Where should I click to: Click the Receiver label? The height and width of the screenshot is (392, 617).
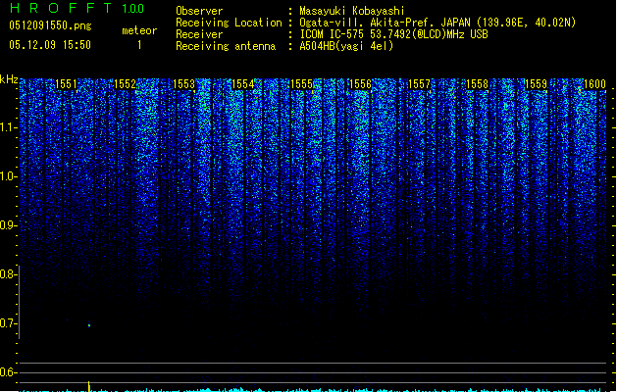[x=199, y=34]
